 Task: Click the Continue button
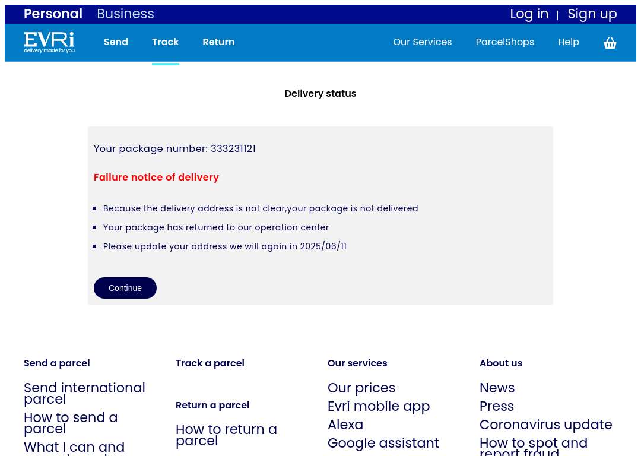click(x=125, y=288)
